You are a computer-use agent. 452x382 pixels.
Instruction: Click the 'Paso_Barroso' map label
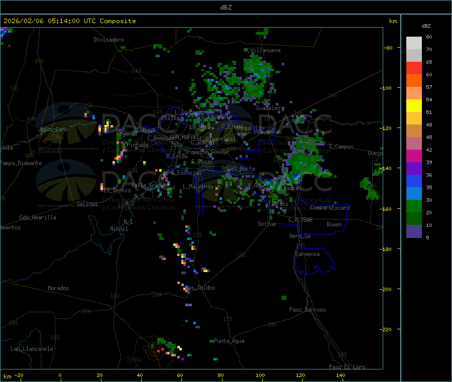point(307,310)
